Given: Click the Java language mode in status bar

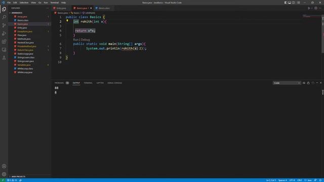Looking at the screenshot, I should click(x=308, y=180).
